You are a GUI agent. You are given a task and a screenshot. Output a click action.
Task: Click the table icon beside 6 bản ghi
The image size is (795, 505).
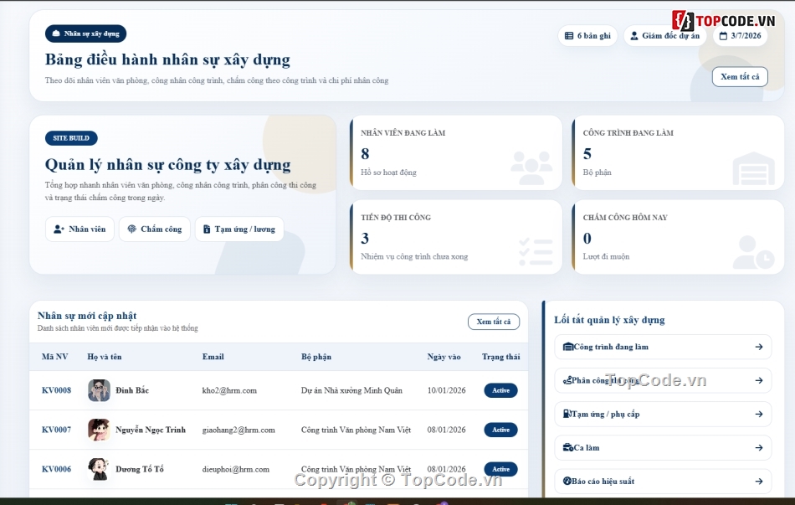click(569, 36)
